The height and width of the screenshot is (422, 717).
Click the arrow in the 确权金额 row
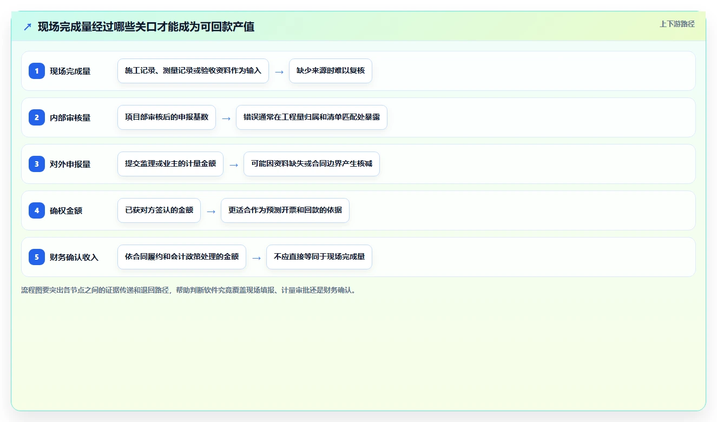[x=211, y=211]
